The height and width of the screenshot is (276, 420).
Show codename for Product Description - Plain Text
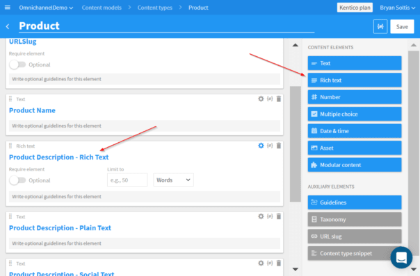click(270, 216)
